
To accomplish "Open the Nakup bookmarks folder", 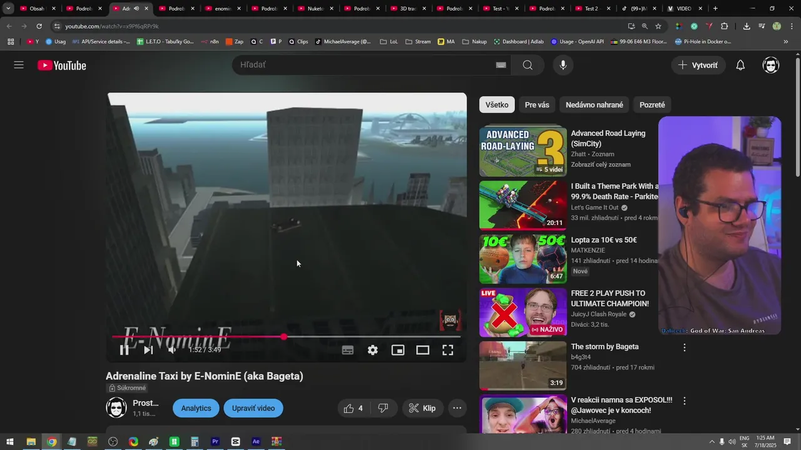I will [474, 41].
